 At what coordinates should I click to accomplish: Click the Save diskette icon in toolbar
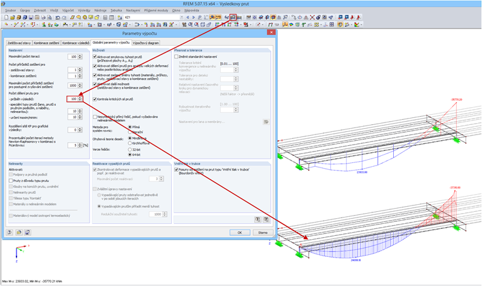pos(30,18)
